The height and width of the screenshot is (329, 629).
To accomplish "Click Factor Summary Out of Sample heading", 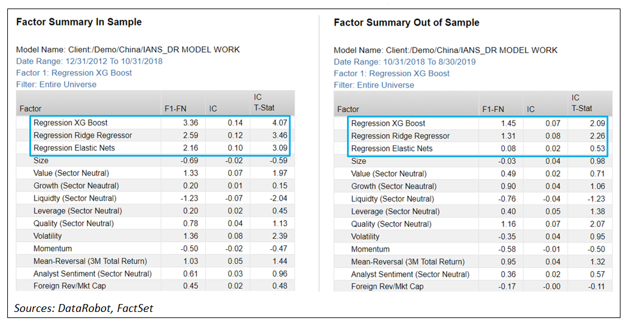I will (x=406, y=23).
